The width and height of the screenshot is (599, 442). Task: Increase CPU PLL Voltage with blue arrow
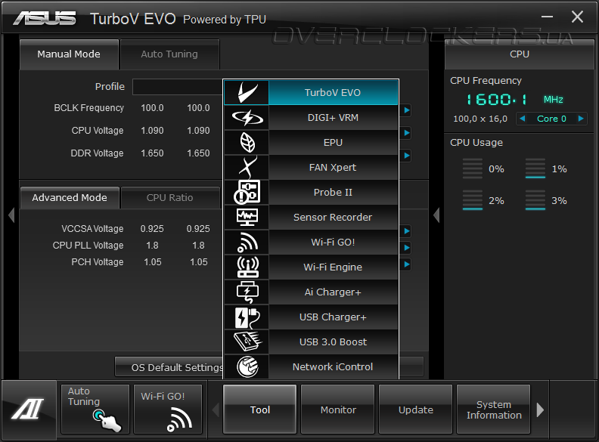click(406, 248)
